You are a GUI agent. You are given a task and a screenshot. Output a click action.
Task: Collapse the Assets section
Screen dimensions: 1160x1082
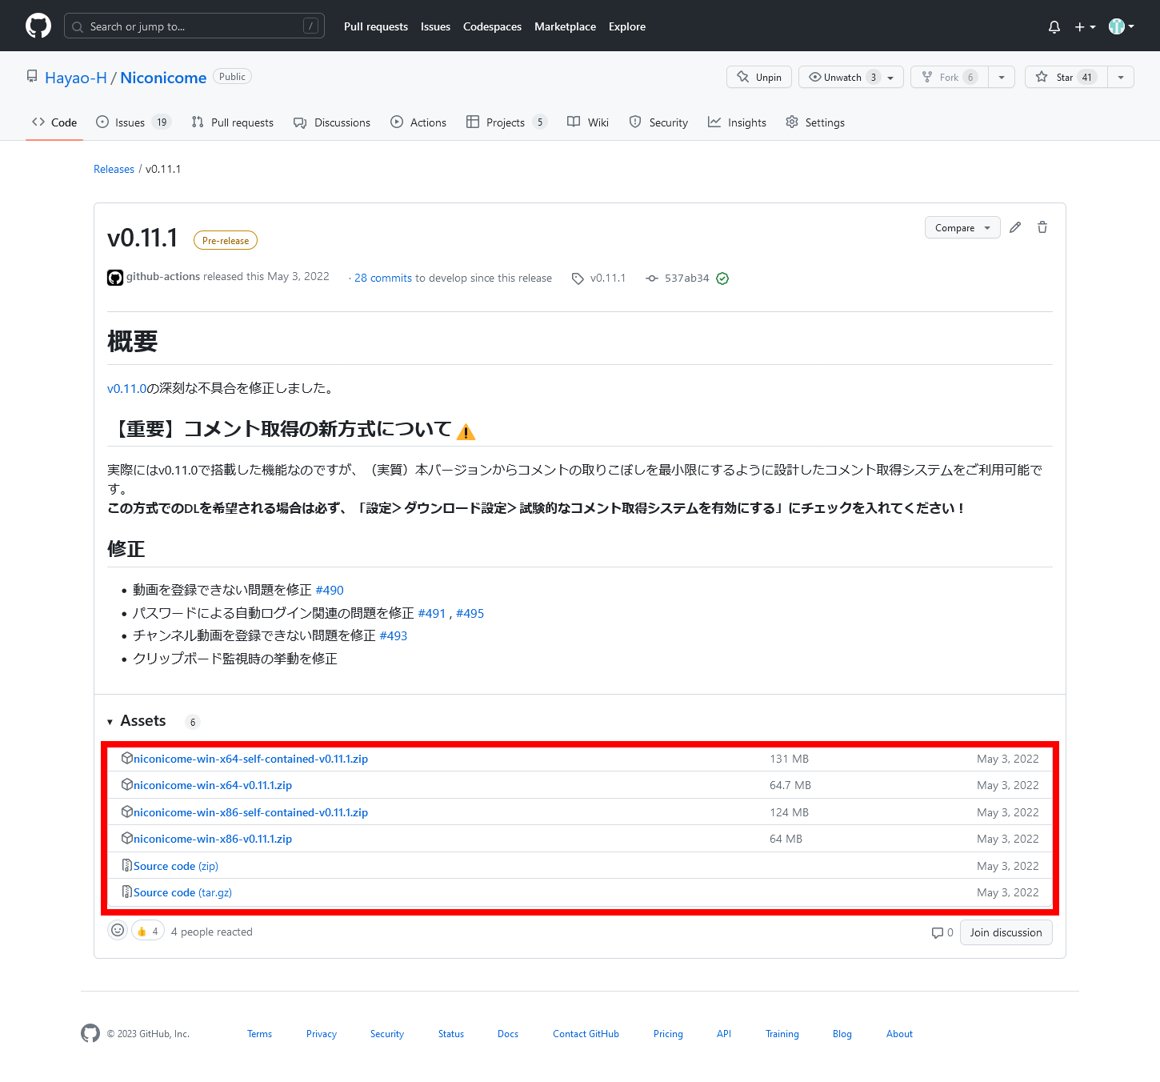137,721
